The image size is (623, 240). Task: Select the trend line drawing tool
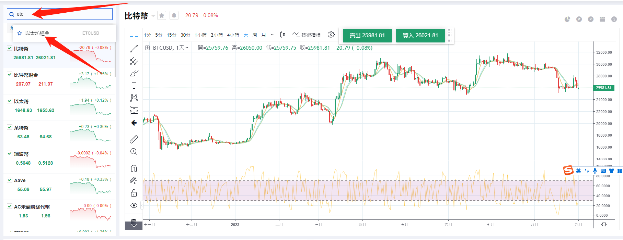(x=134, y=49)
